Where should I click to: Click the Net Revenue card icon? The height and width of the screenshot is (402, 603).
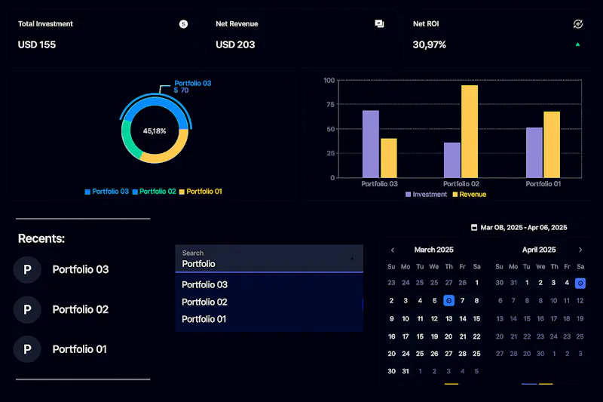coord(379,24)
